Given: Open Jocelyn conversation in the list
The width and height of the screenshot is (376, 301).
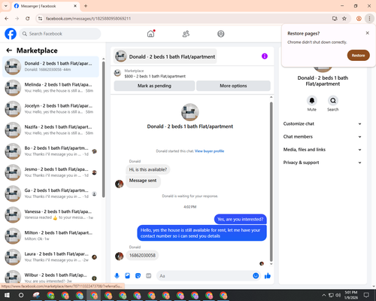Looking at the screenshot, I should (x=51, y=109).
